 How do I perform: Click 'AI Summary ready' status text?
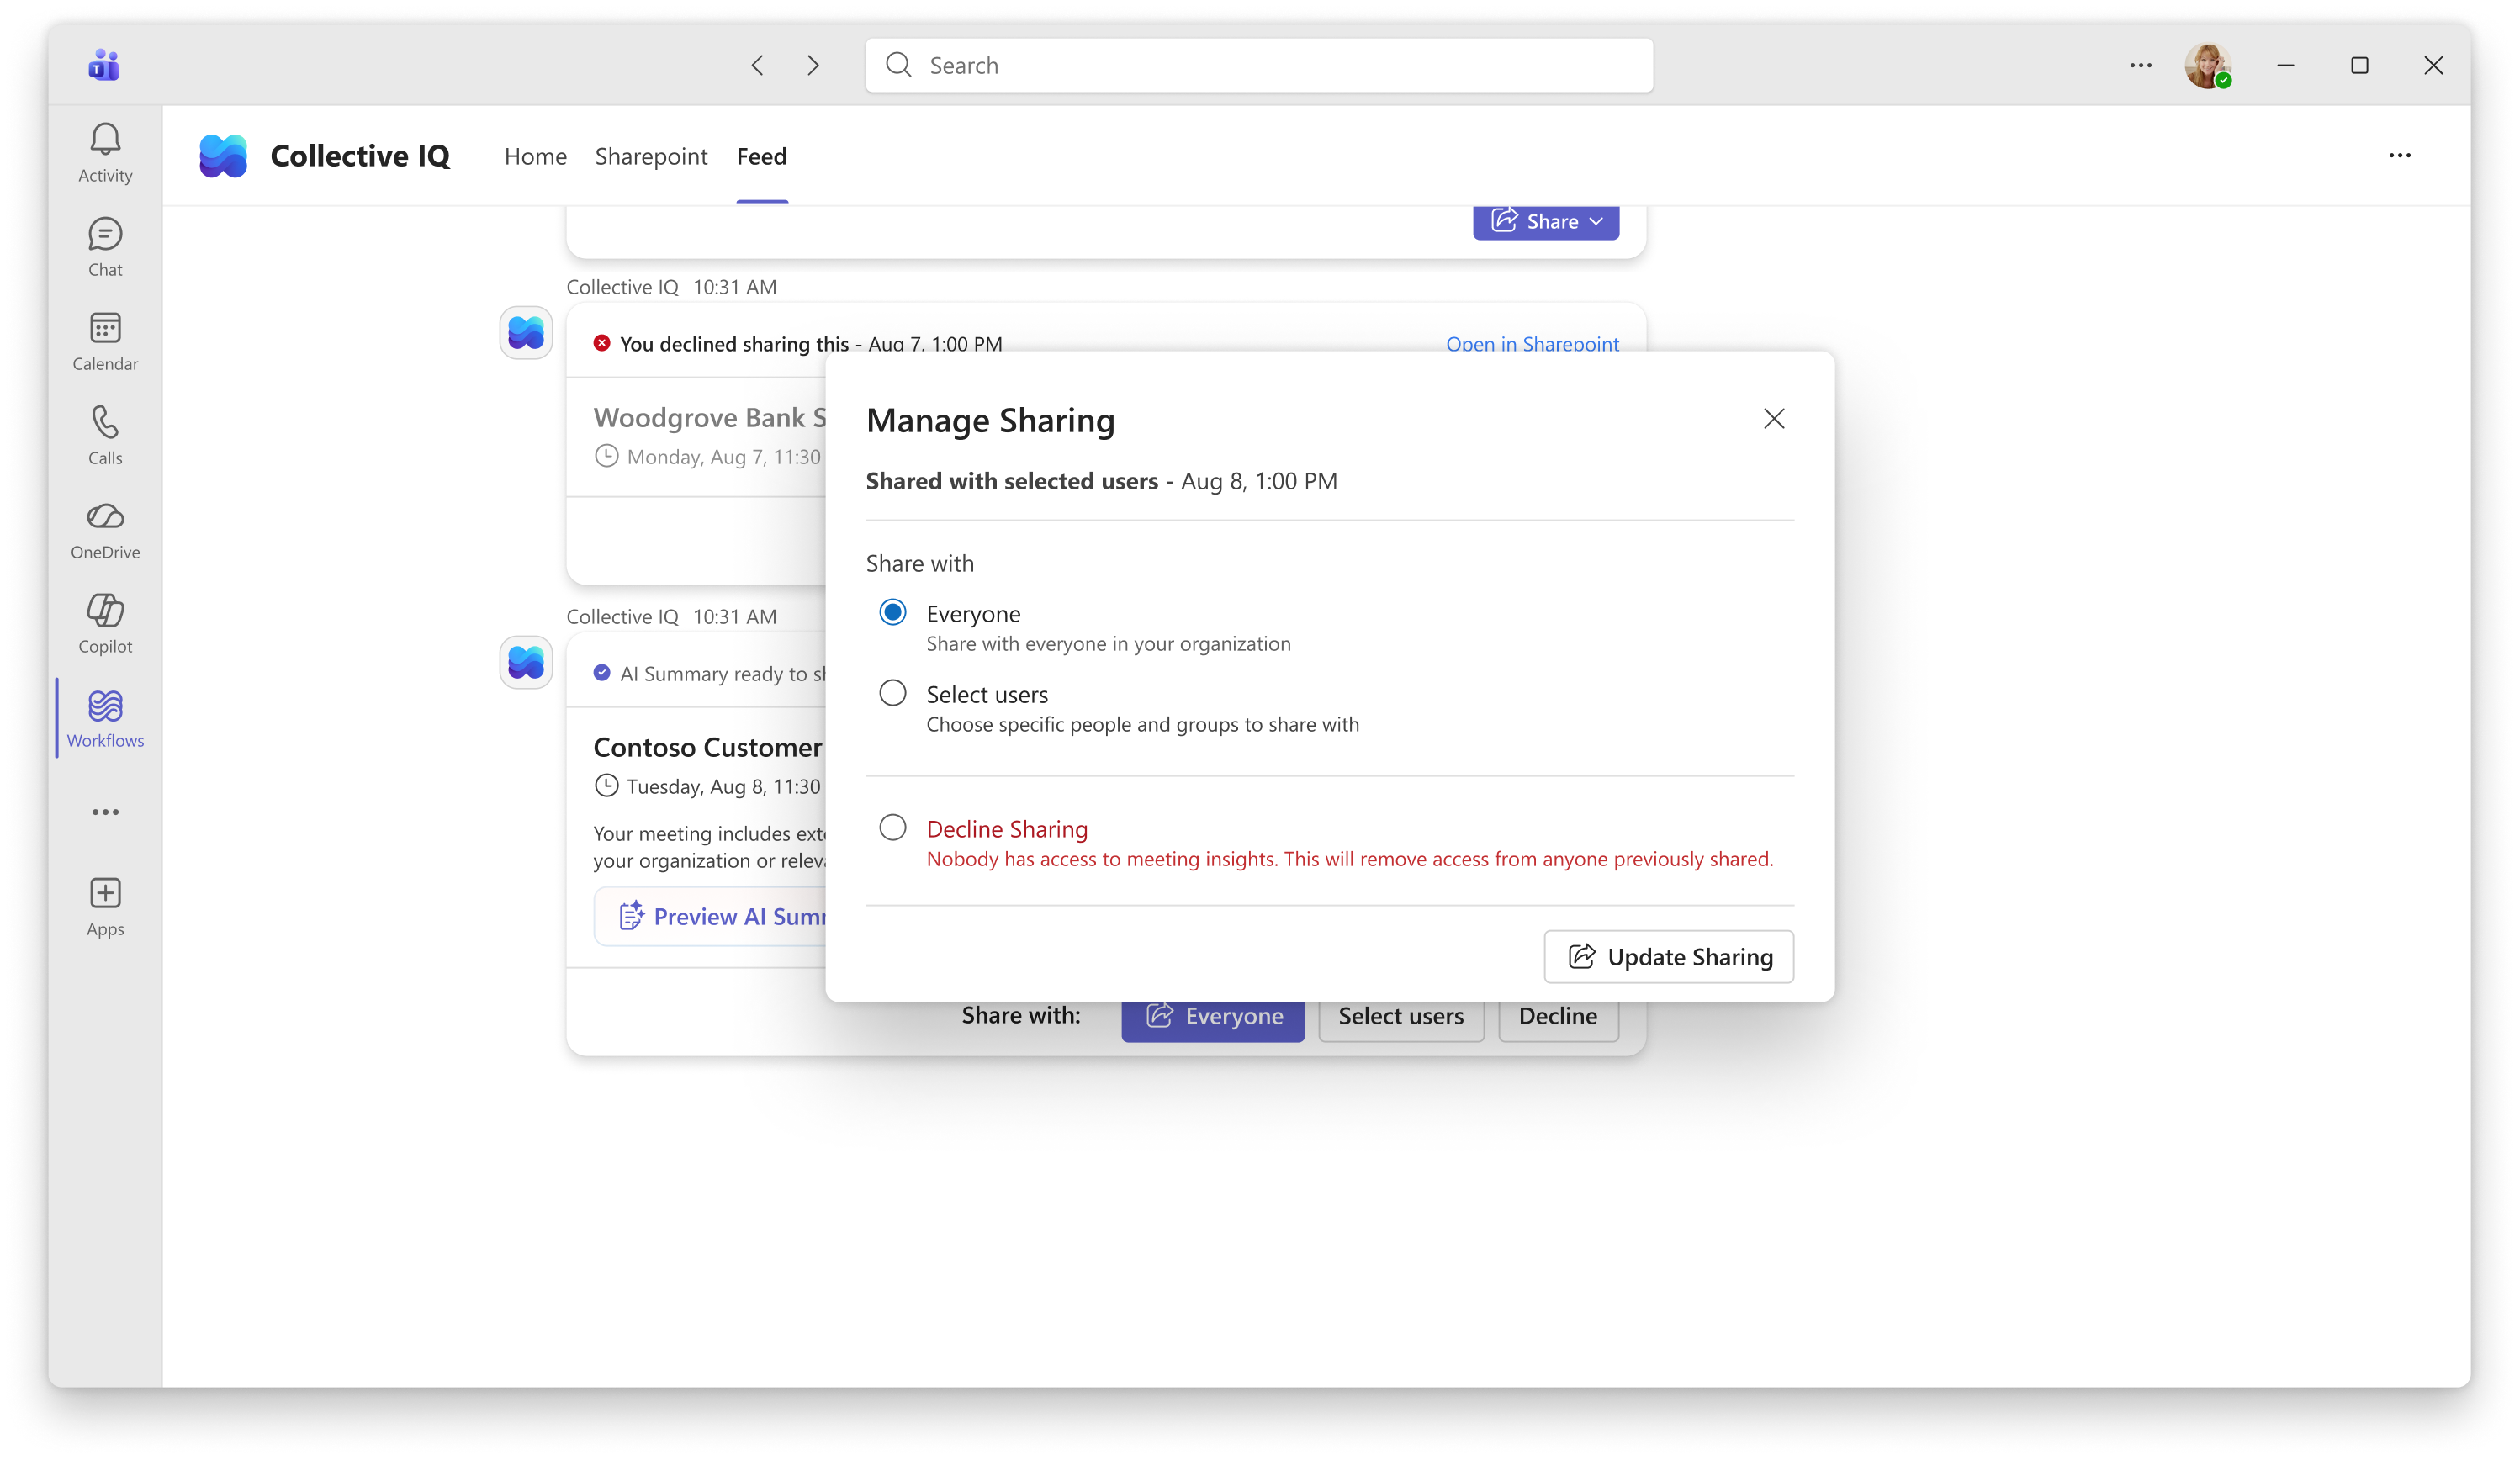(x=723, y=674)
